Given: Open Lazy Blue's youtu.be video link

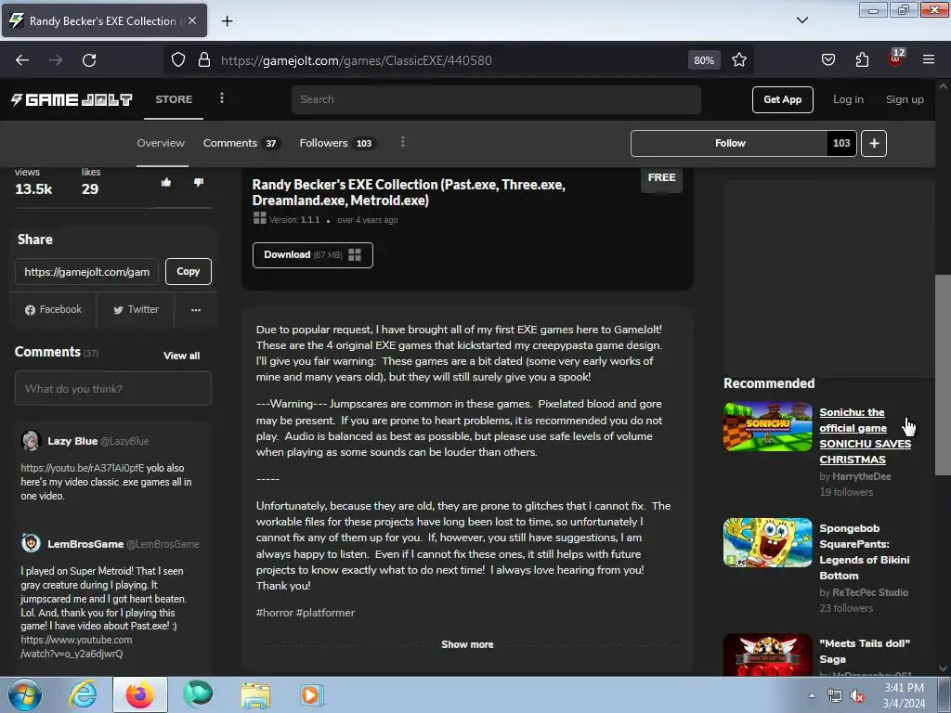Looking at the screenshot, I should [83, 468].
